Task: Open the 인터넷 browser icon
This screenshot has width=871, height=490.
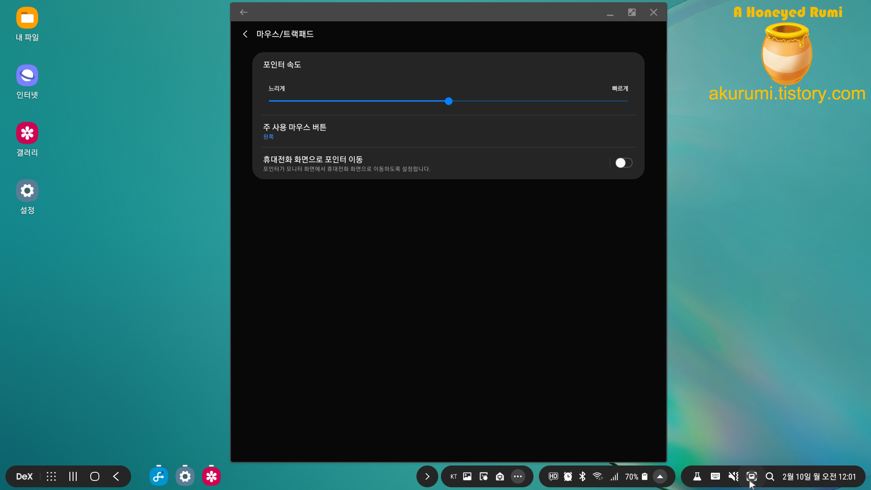Action: click(x=27, y=75)
